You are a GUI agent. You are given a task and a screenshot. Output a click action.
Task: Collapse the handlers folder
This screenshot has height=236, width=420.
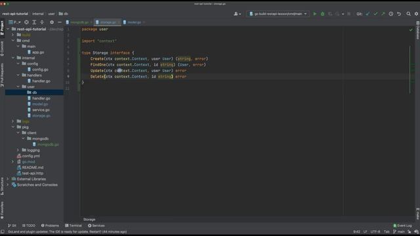[18, 75]
